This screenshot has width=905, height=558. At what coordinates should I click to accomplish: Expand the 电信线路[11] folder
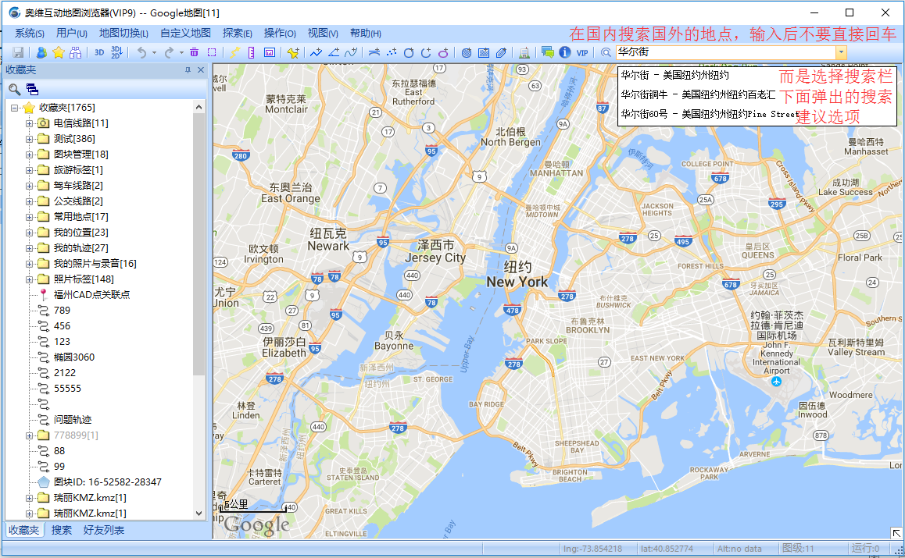pyautogui.click(x=29, y=123)
